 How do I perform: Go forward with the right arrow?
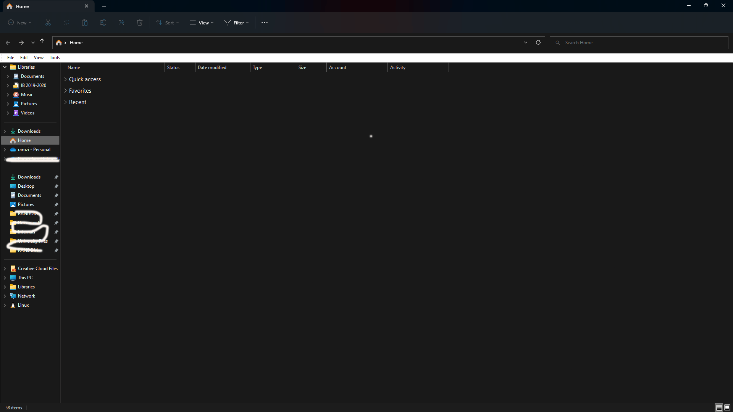click(21, 43)
